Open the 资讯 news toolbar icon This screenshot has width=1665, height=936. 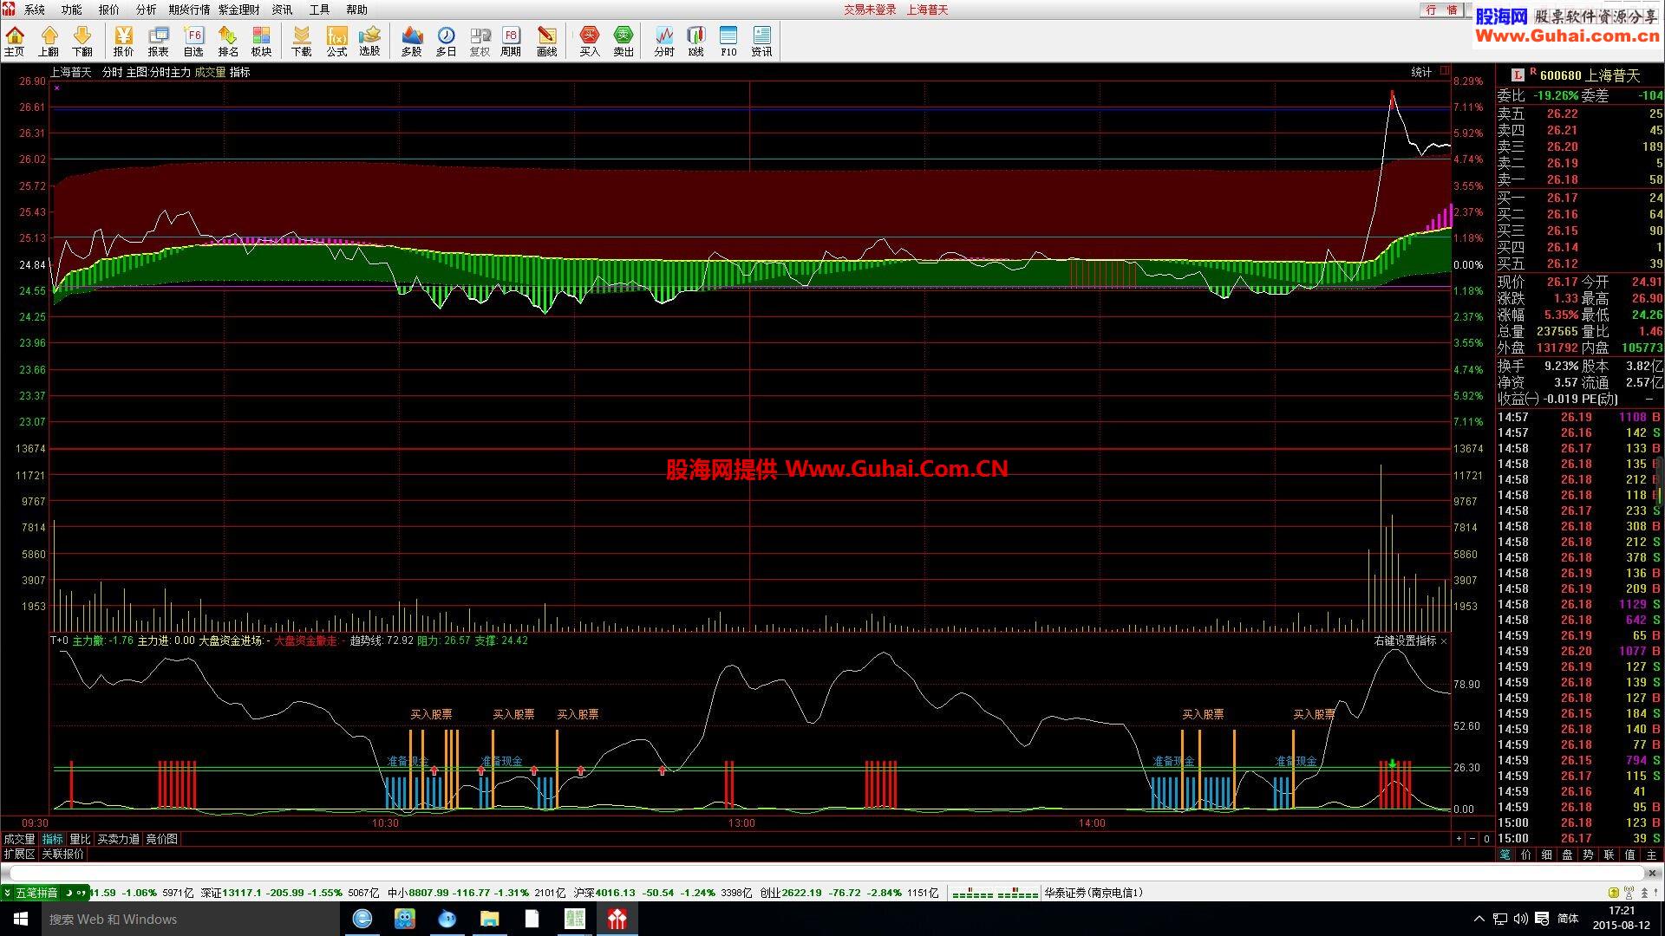tap(761, 41)
